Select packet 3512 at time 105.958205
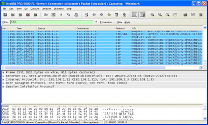The width and height of the screenshot is (208, 125). tap(102, 46)
